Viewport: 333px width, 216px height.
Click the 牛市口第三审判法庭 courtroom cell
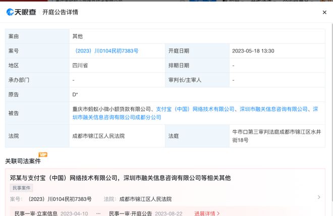tap(277, 136)
